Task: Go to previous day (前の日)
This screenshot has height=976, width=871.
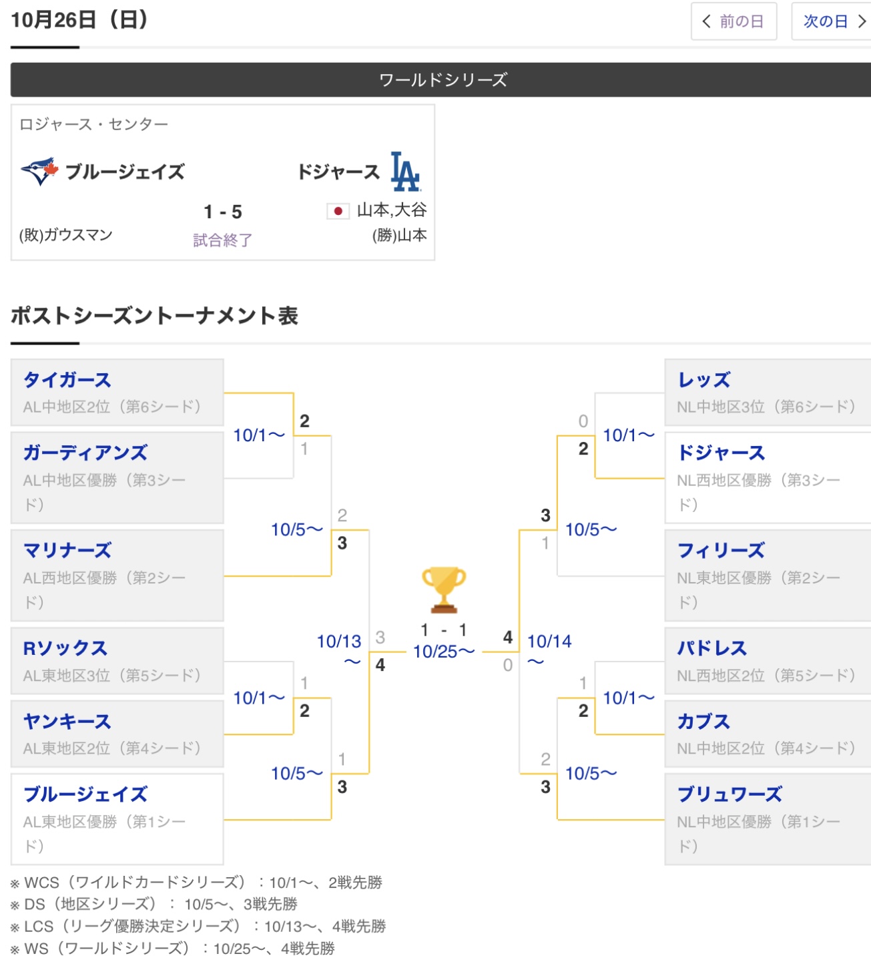Action: (x=734, y=21)
